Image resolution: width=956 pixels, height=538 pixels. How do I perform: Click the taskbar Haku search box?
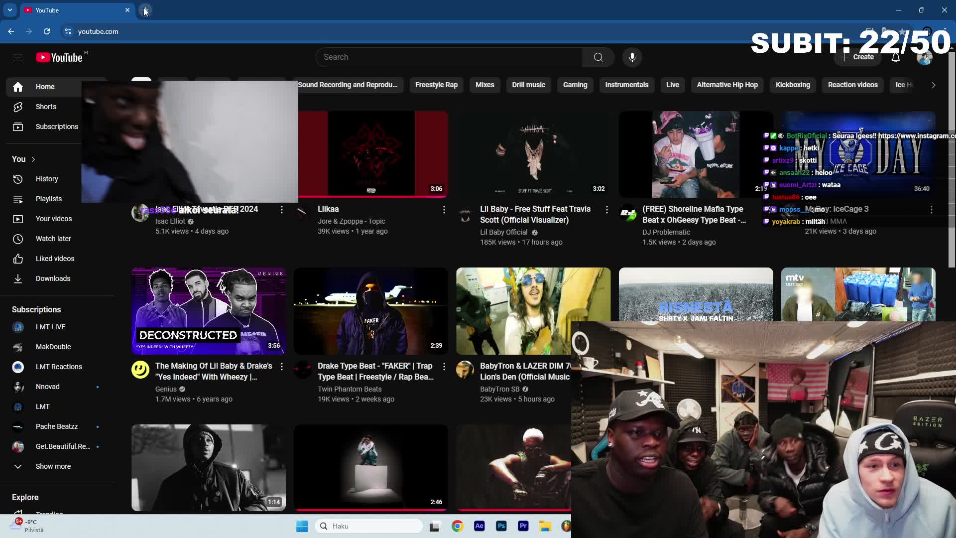point(369,526)
